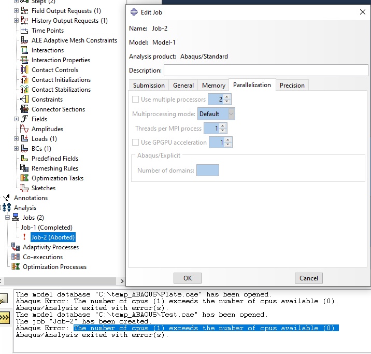Select the Parallelization tab
Image resolution: width=371 pixels, height=354 pixels.
[252, 85]
